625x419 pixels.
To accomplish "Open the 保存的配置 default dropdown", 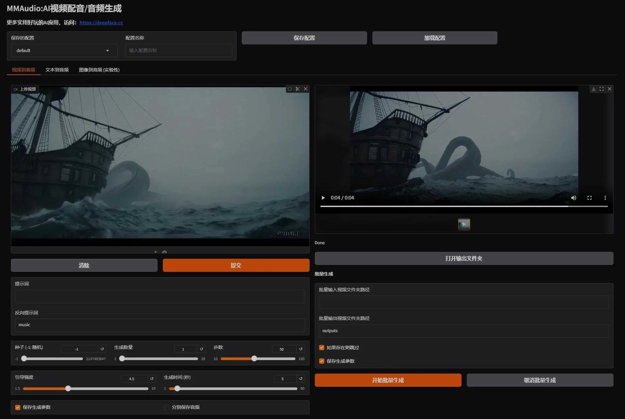I will tap(64, 50).
